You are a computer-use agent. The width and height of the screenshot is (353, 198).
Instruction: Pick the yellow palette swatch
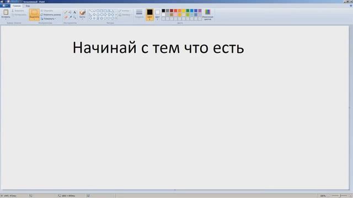tap(184, 10)
